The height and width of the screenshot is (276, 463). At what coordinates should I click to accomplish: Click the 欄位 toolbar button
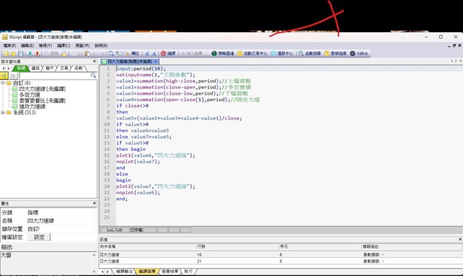coord(132,53)
